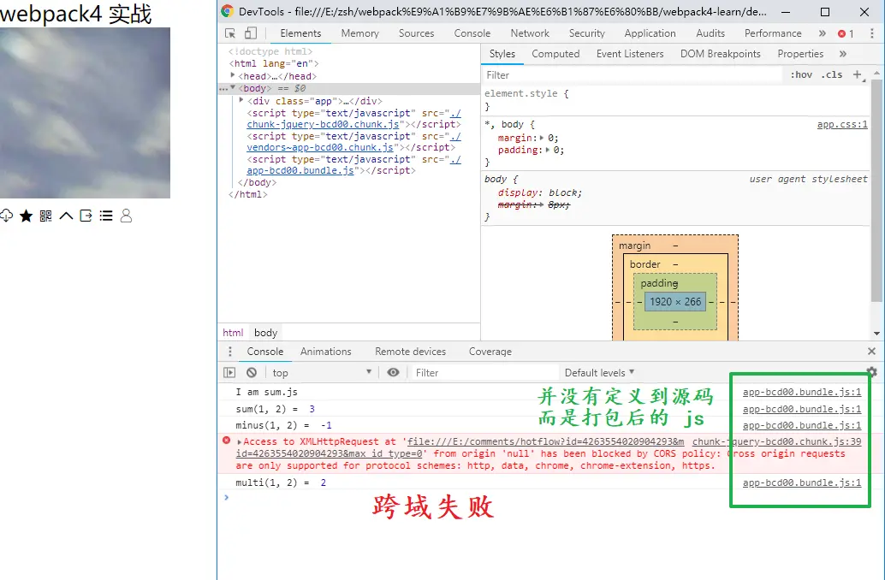Click the exit arrow icon on page
Image resolution: width=885 pixels, height=580 pixels.
click(x=86, y=216)
